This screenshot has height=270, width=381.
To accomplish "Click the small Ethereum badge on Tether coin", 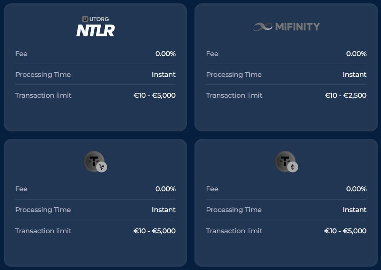I will click(x=292, y=167).
